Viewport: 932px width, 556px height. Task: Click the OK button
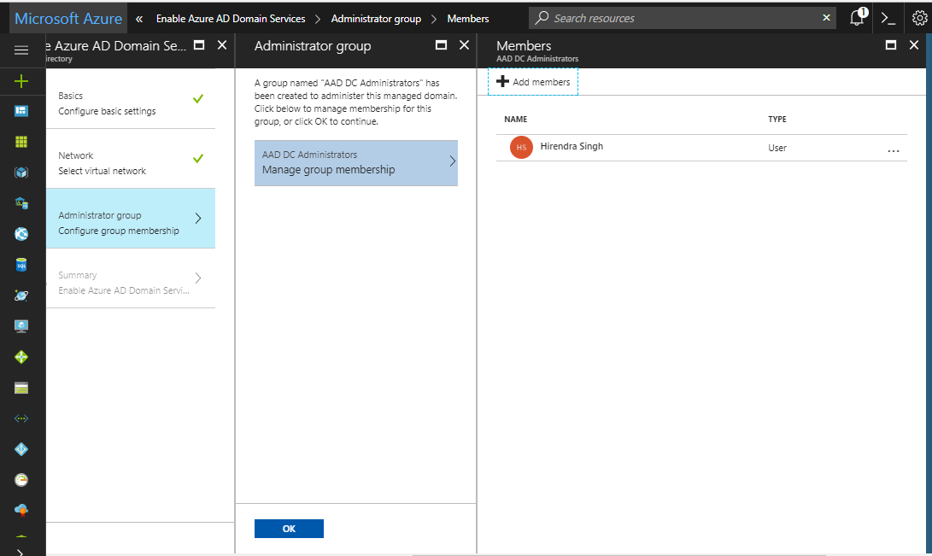coord(289,529)
